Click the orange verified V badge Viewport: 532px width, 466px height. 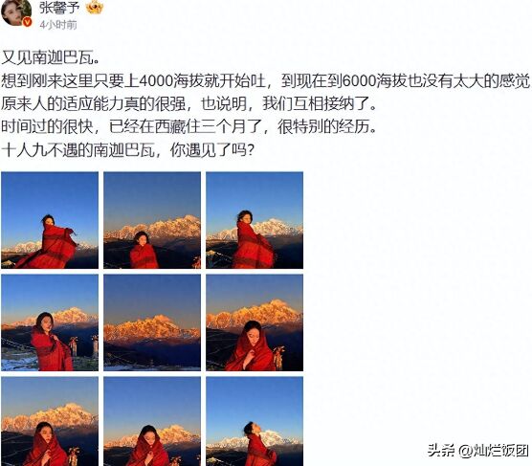coord(27,22)
